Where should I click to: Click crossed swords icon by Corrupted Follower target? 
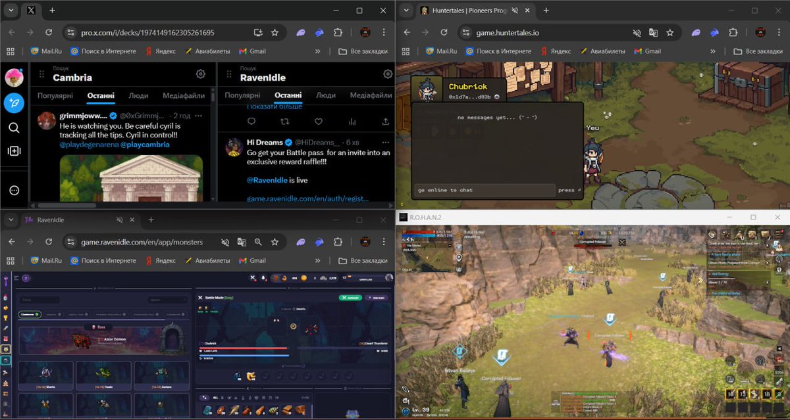pos(622,242)
